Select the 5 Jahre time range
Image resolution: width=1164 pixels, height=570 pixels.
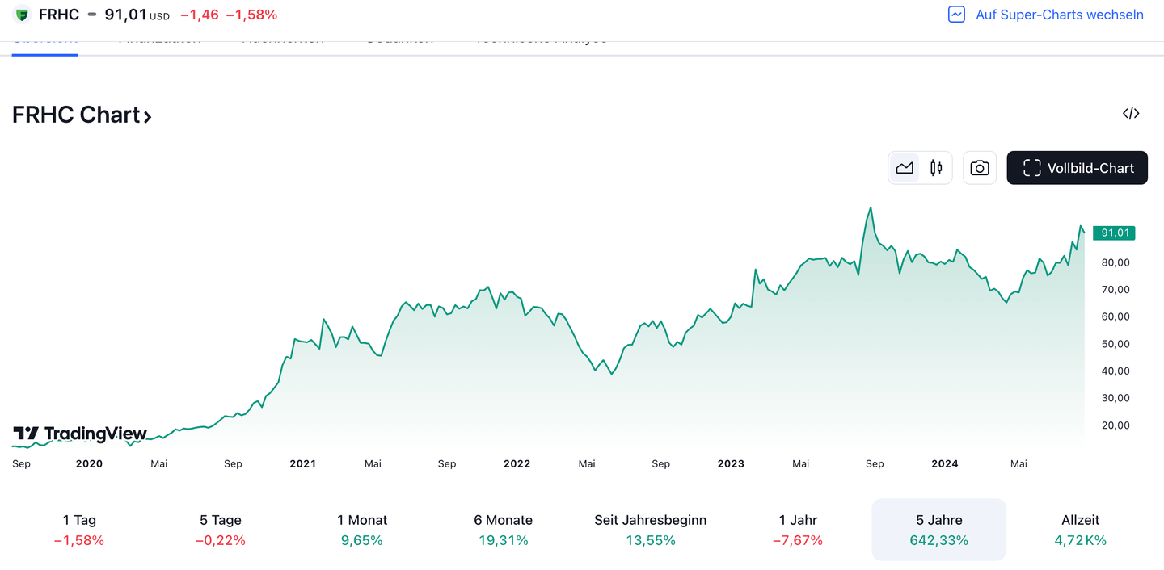pyautogui.click(x=938, y=530)
